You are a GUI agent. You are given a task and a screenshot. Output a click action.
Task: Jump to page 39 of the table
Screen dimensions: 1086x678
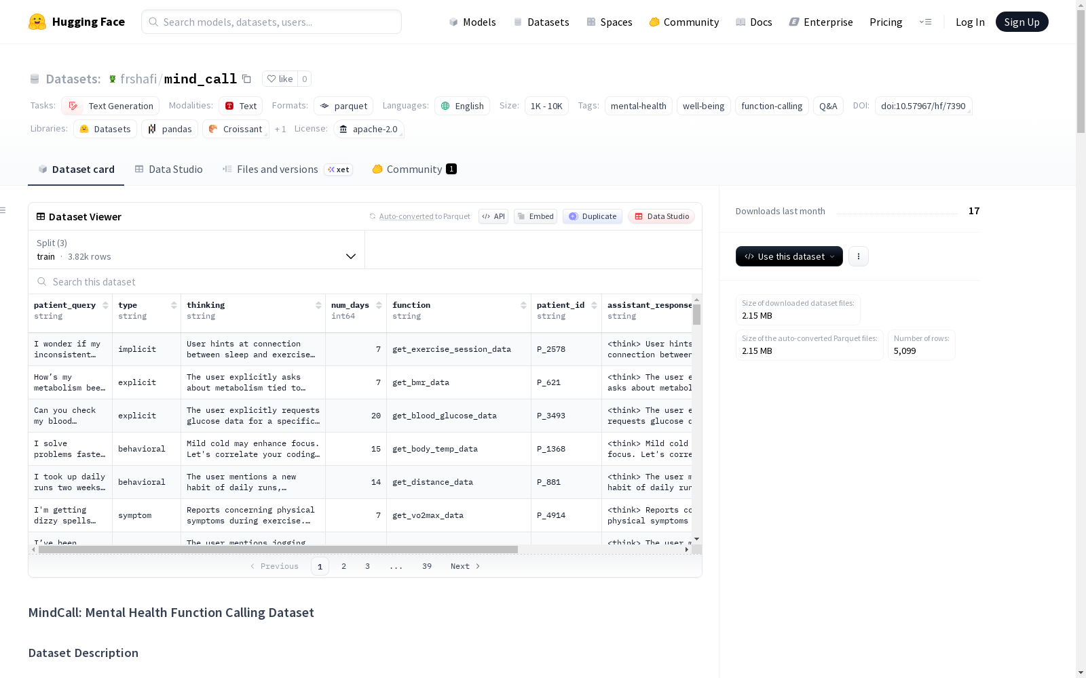427,566
